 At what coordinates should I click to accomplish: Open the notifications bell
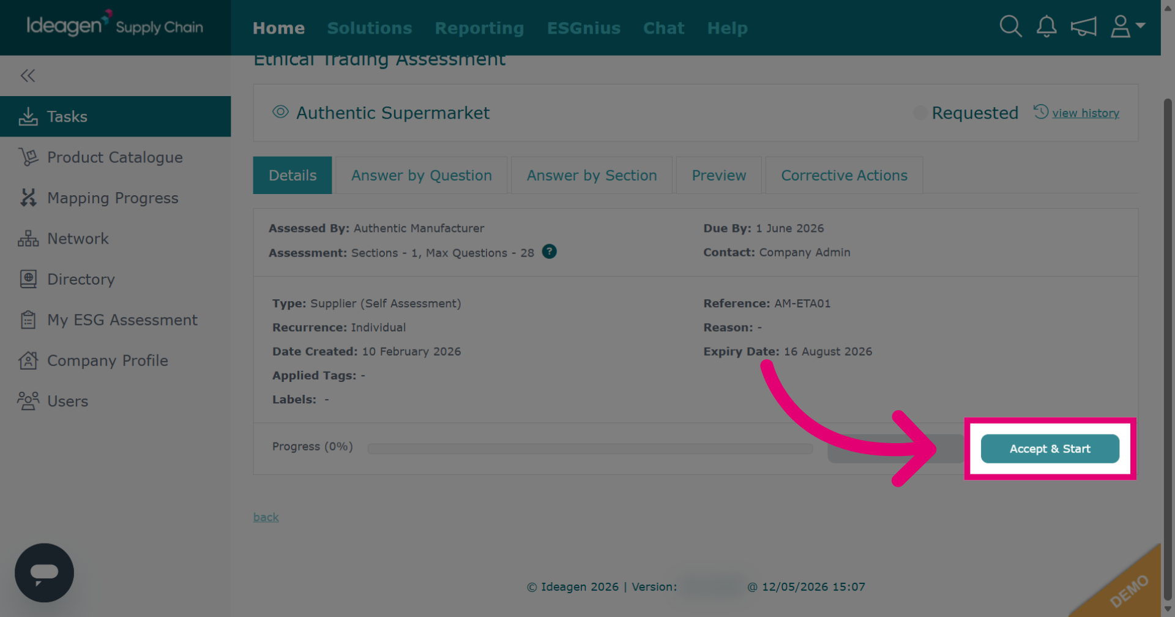[x=1046, y=26]
